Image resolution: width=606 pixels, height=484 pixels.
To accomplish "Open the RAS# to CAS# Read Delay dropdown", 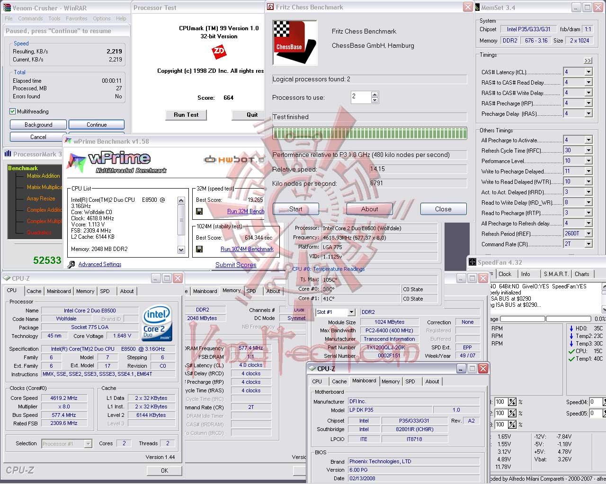I will click(x=588, y=82).
